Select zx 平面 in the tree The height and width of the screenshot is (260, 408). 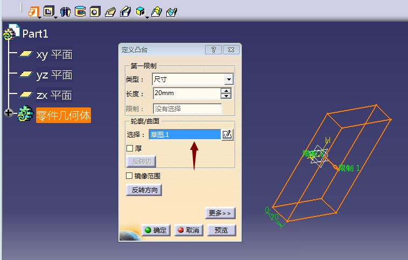54,95
